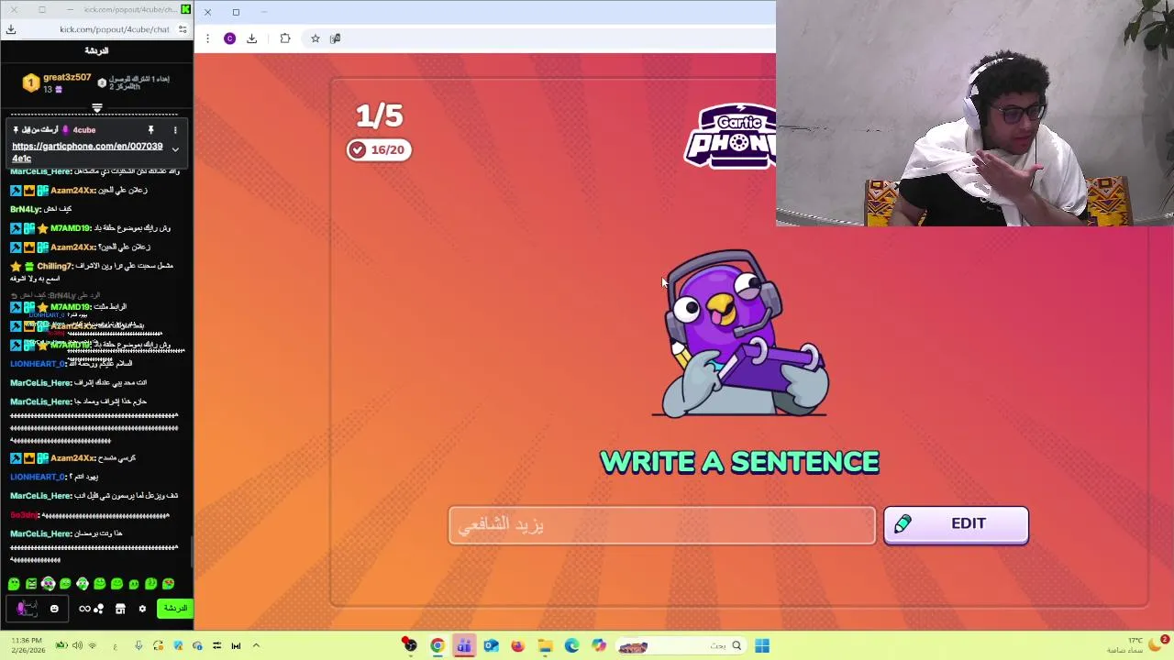Open OBS Studio from the taskbar
This screenshot has width=1174, height=660.
pos(410,646)
